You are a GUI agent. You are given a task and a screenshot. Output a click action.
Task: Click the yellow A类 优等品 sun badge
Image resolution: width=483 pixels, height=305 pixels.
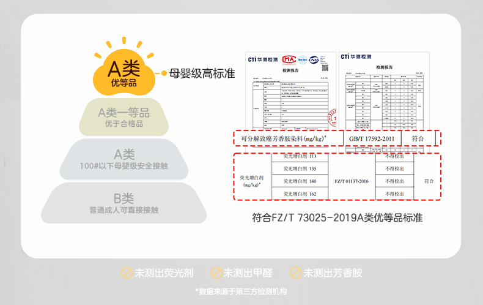tap(124, 67)
